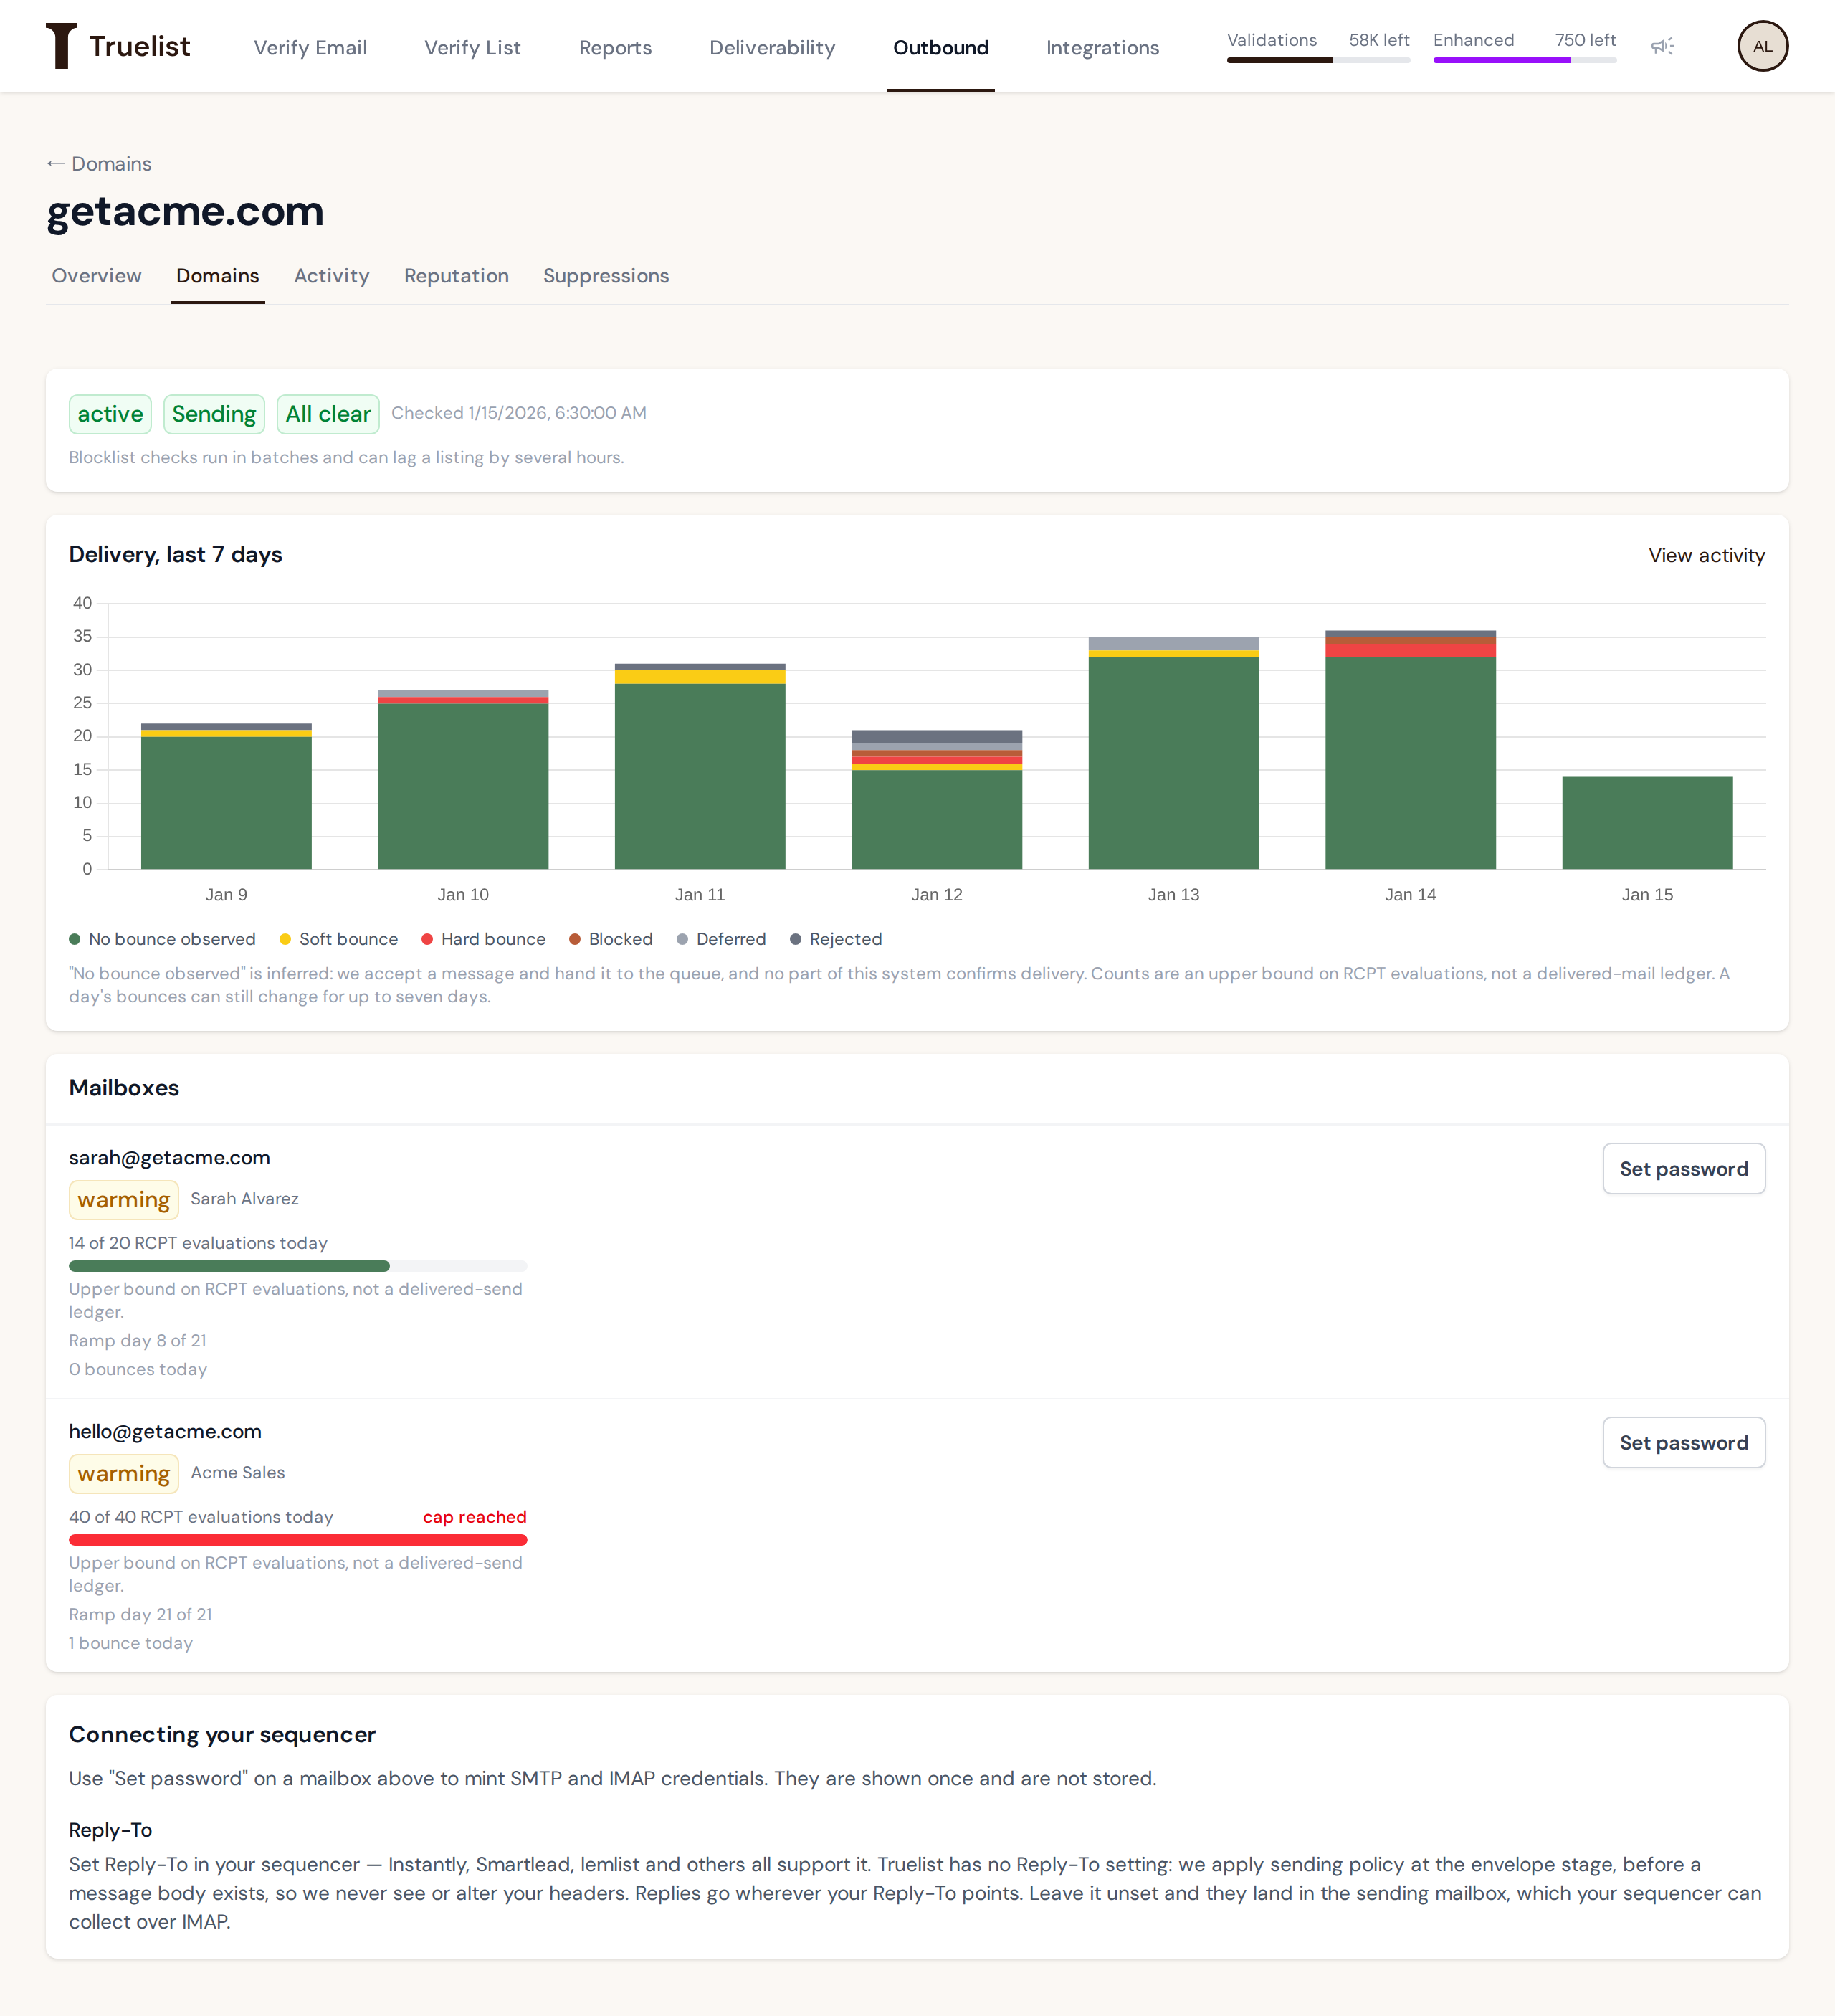
Task: Toggle Deferred legend item
Action: [x=721, y=939]
